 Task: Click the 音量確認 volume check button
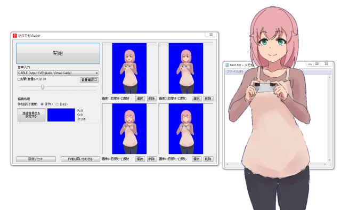coord(89,80)
